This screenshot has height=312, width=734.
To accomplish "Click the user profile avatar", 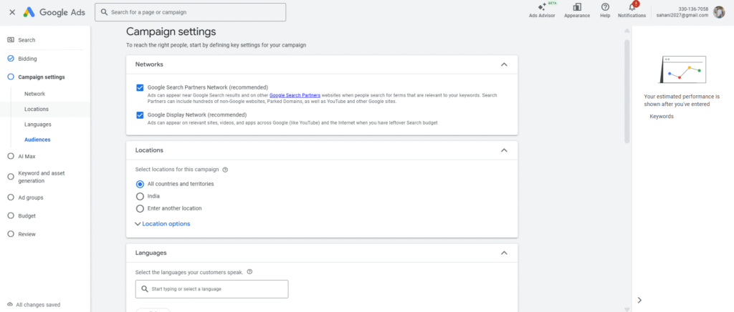I will tap(719, 12).
